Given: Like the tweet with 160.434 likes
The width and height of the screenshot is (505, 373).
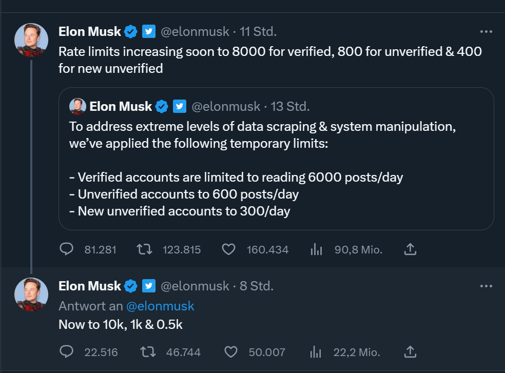Looking at the screenshot, I should click(x=228, y=249).
